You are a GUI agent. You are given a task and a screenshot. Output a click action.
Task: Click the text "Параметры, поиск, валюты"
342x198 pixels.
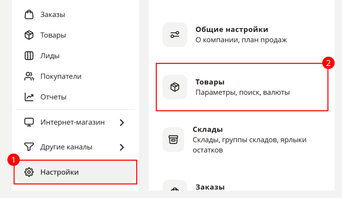point(243,93)
